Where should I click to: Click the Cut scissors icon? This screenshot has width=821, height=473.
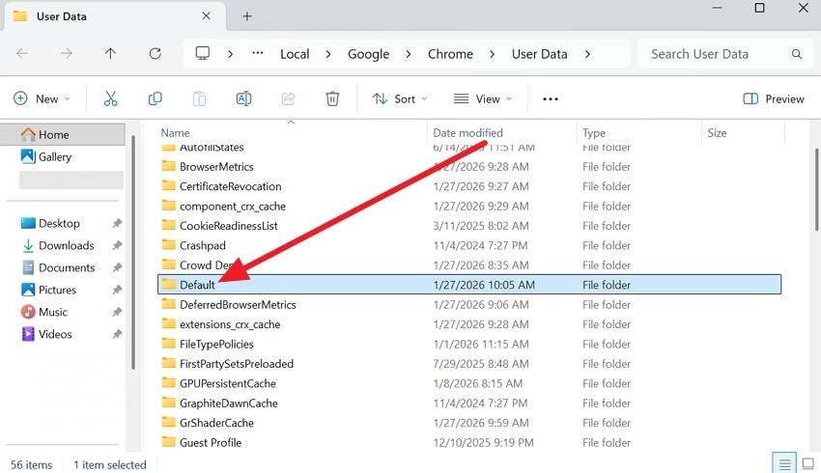point(110,98)
